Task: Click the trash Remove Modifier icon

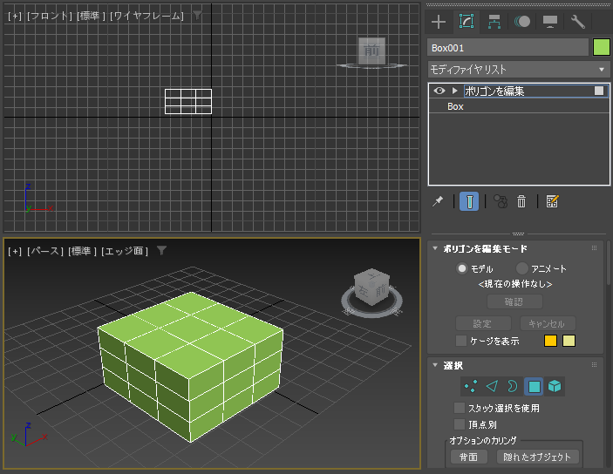Action: 521,201
